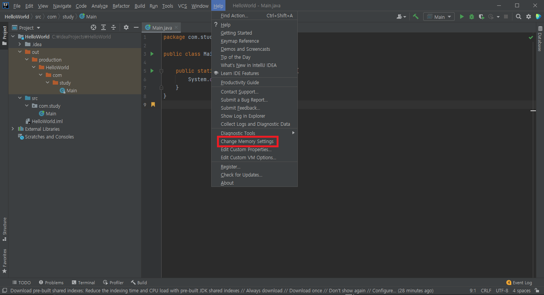Open Project panel options gear
544x295 pixels.
click(126, 27)
